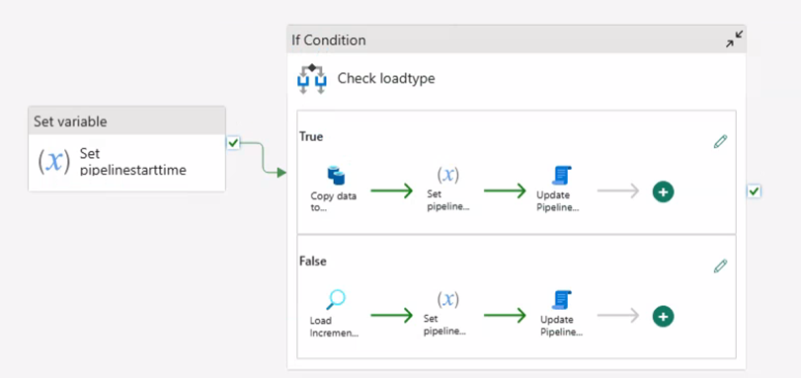Click the True branch label
This screenshot has height=378, width=801.
(311, 137)
